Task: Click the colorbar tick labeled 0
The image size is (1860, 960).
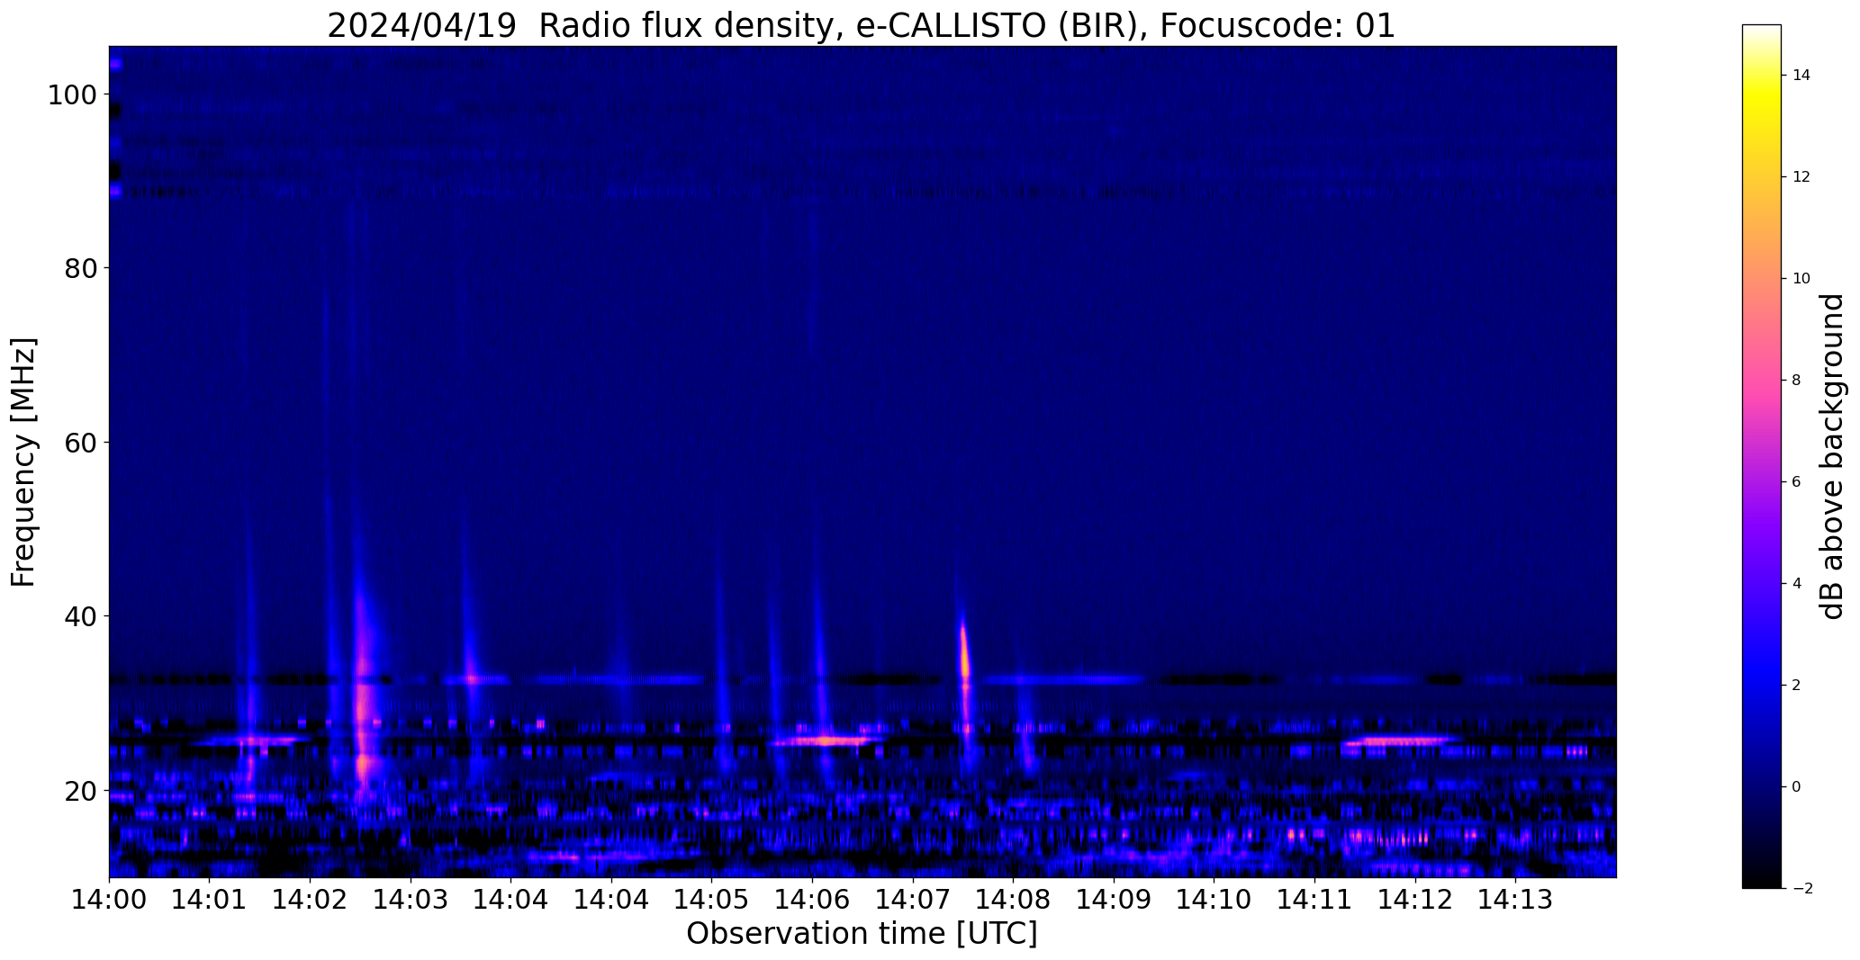Action: coord(1796,787)
